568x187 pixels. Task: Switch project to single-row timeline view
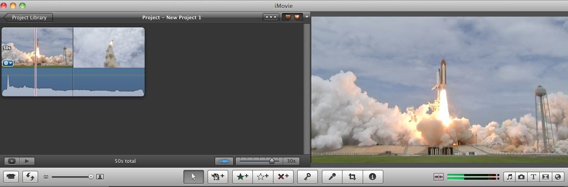pos(270,17)
